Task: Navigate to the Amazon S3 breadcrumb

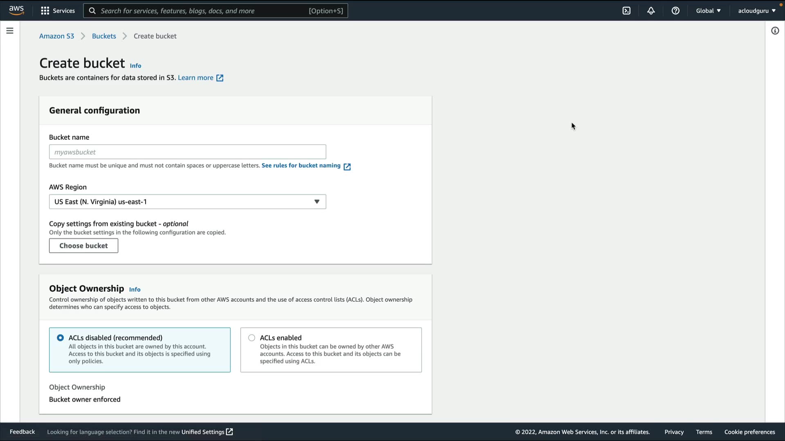Action: [56, 36]
